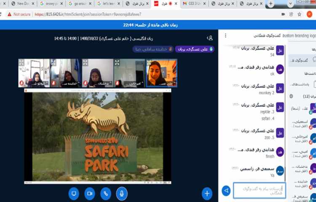Switch to the "let's lea..." Google tab
This screenshot has height=202, width=316.
108,4
